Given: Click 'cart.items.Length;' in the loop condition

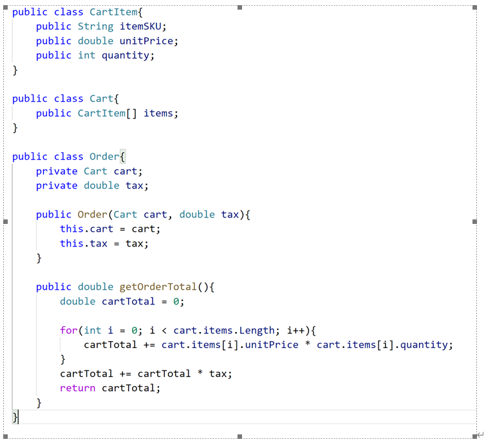Looking at the screenshot, I should pyautogui.click(x=226, y=330).
